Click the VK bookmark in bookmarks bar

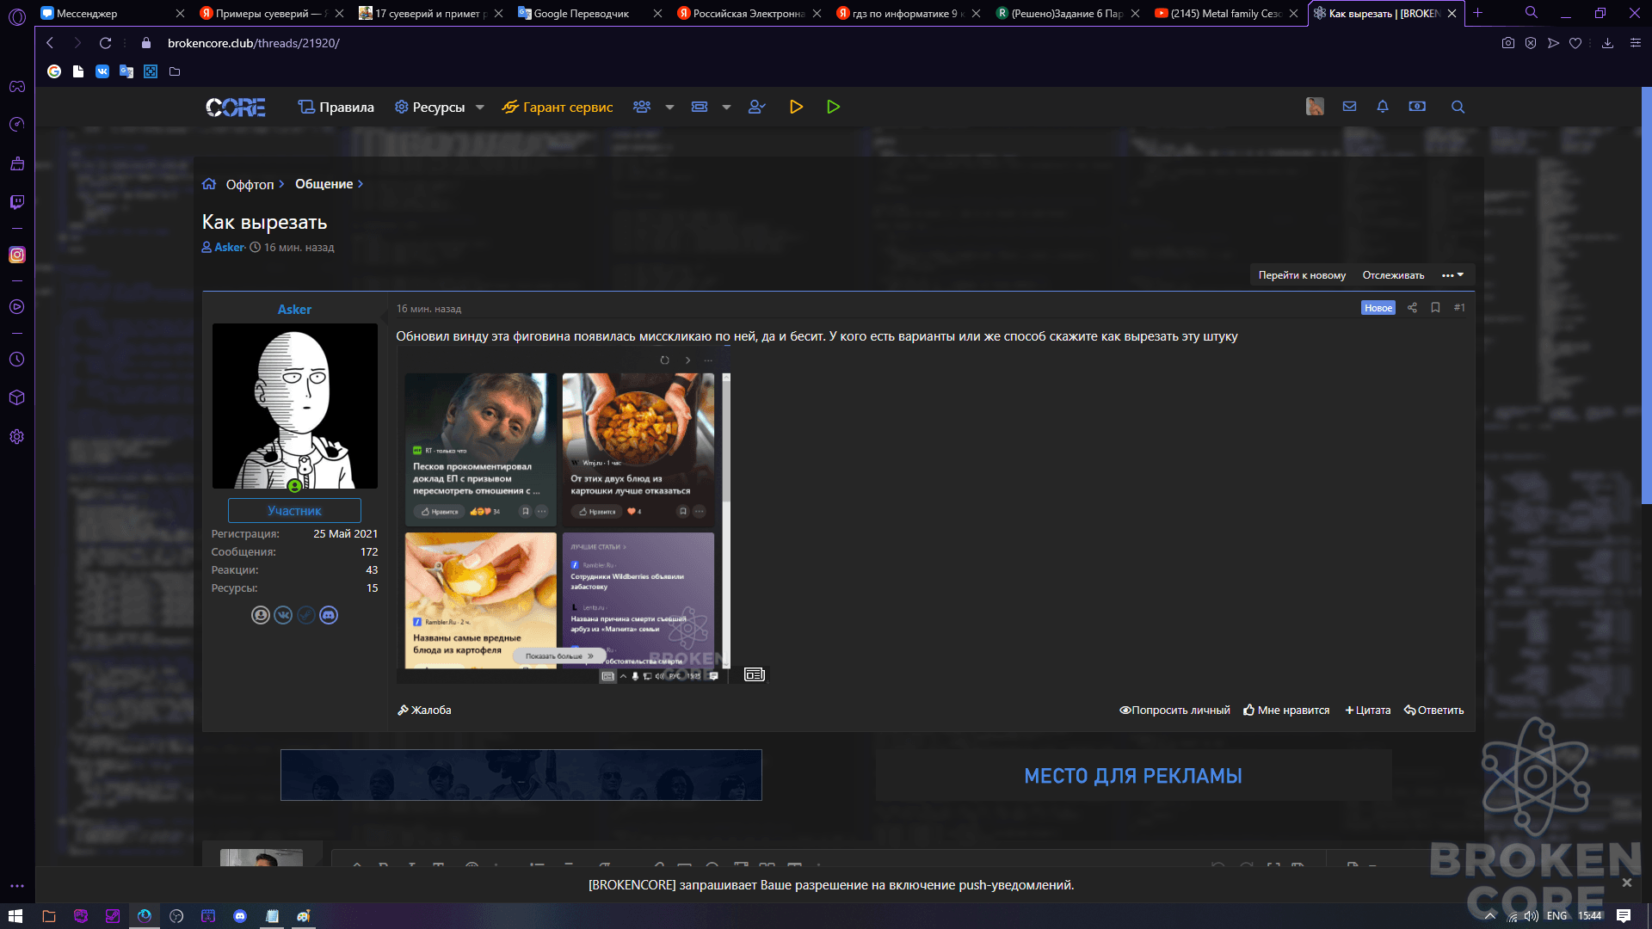tap(102, 71)
